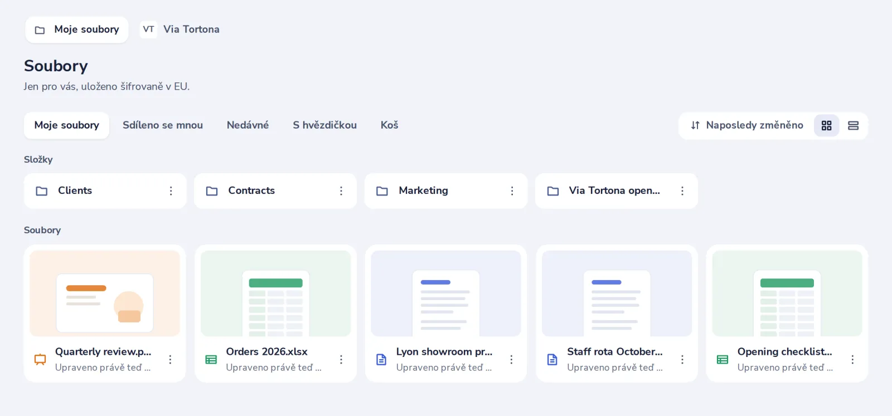Open the Clients folder
Image resolution: width=892 pixels, height=416 pixels.
105,191
